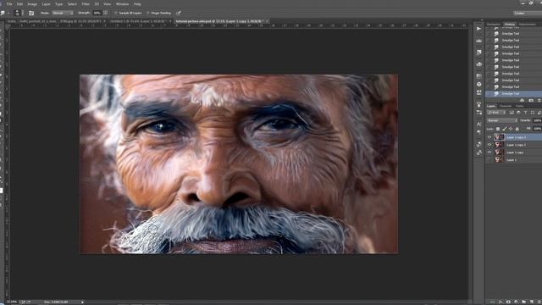Open the Filter menu
Viewport: 542px width, 305px height.
(86, 4)
